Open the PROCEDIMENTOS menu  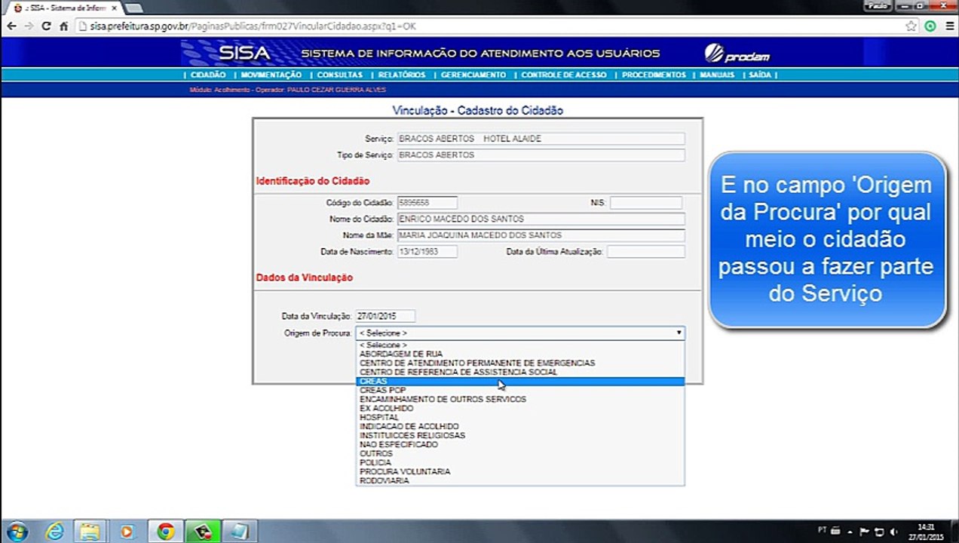pyautogui.click(x=654, y=75)
